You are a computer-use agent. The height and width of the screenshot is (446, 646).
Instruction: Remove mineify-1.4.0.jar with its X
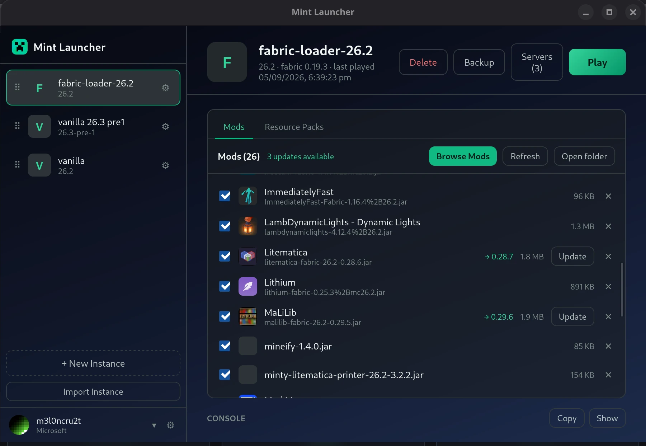pos(608,346)
